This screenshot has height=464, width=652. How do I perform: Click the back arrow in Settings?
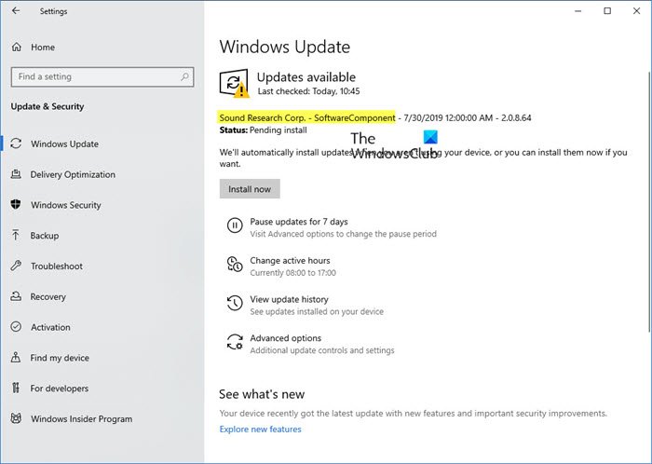16,11
